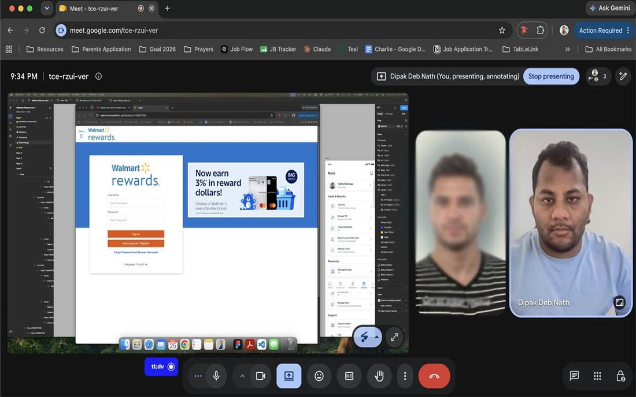Open the Chrome profile avatar
Viewport: 636px width, 397px height.
click(x=564, y=31)
